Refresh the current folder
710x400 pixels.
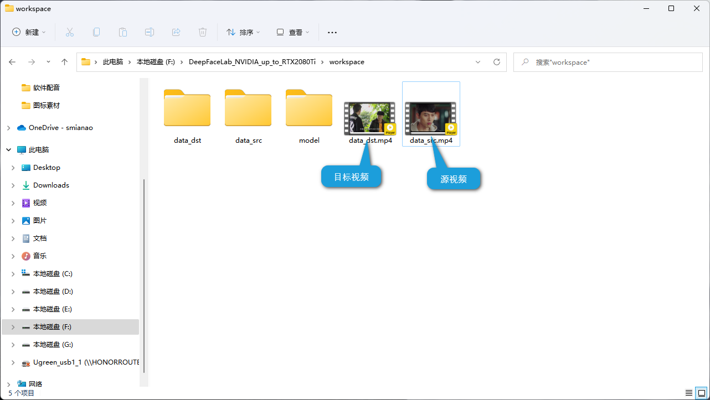(x=497, y=62)
